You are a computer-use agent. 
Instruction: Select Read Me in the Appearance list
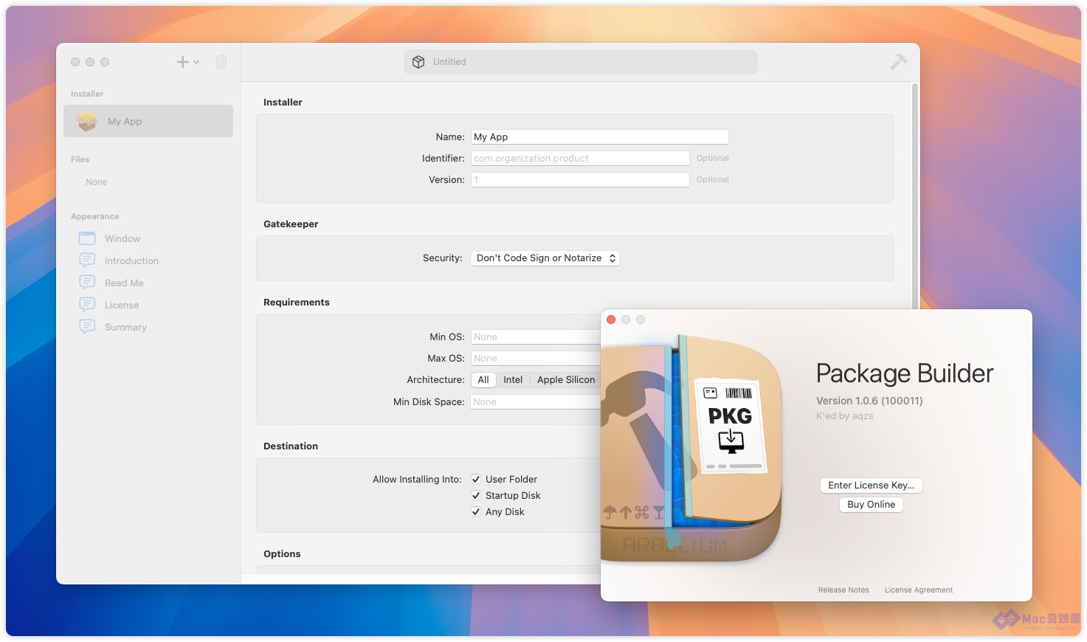point(148,283)
